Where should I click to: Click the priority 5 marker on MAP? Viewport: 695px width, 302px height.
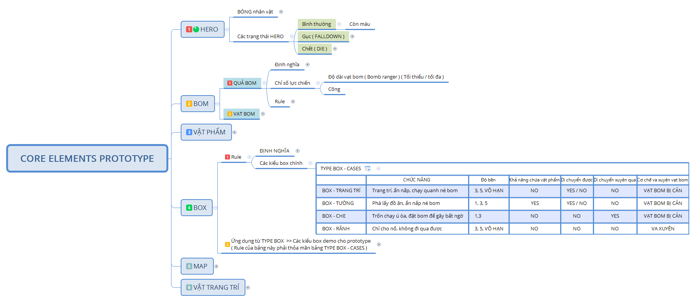click(x=189, y=266)
